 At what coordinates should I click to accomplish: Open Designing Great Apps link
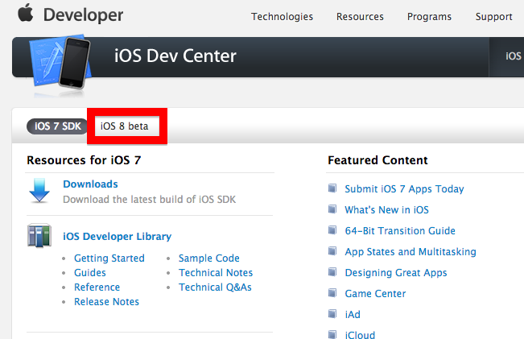[x=396, y=273]
